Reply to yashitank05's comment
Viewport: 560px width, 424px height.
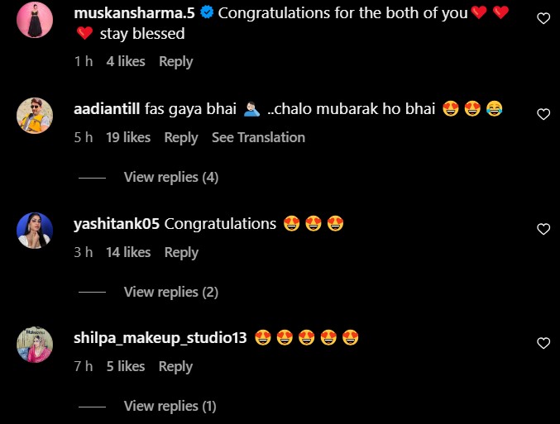181,252
